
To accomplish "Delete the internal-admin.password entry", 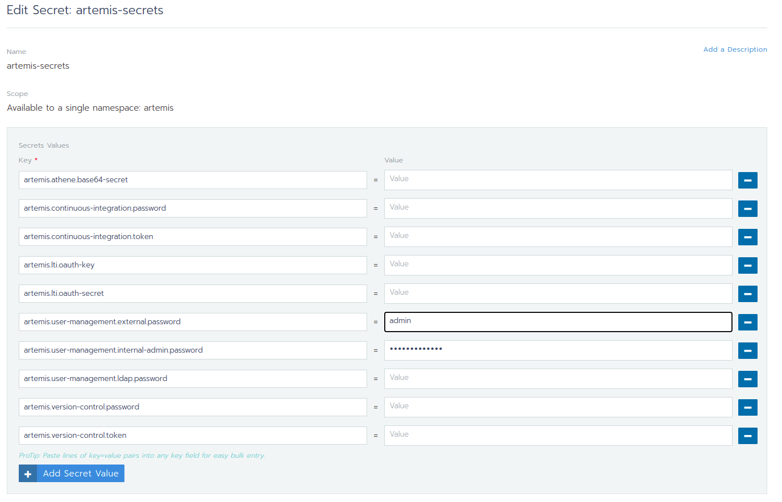I will click(747, 350).
